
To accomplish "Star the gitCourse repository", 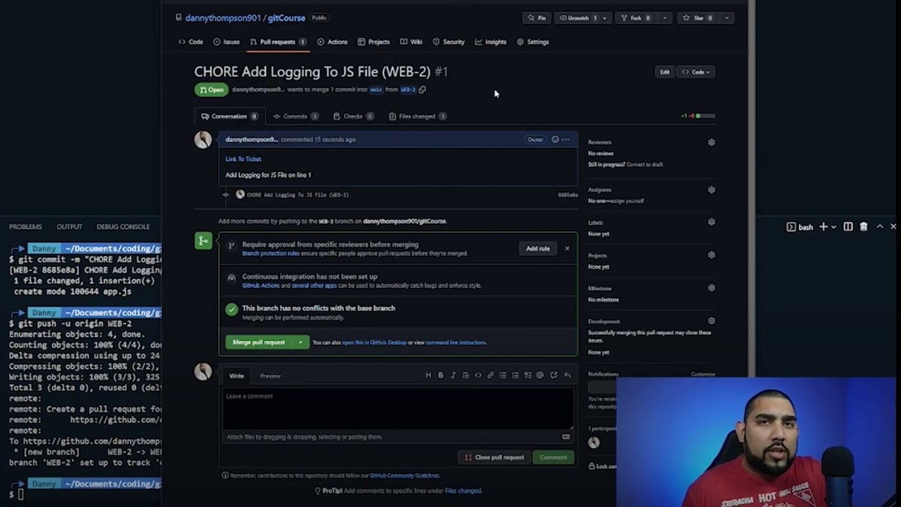I will pyautogui.click(x=698, y=17).
